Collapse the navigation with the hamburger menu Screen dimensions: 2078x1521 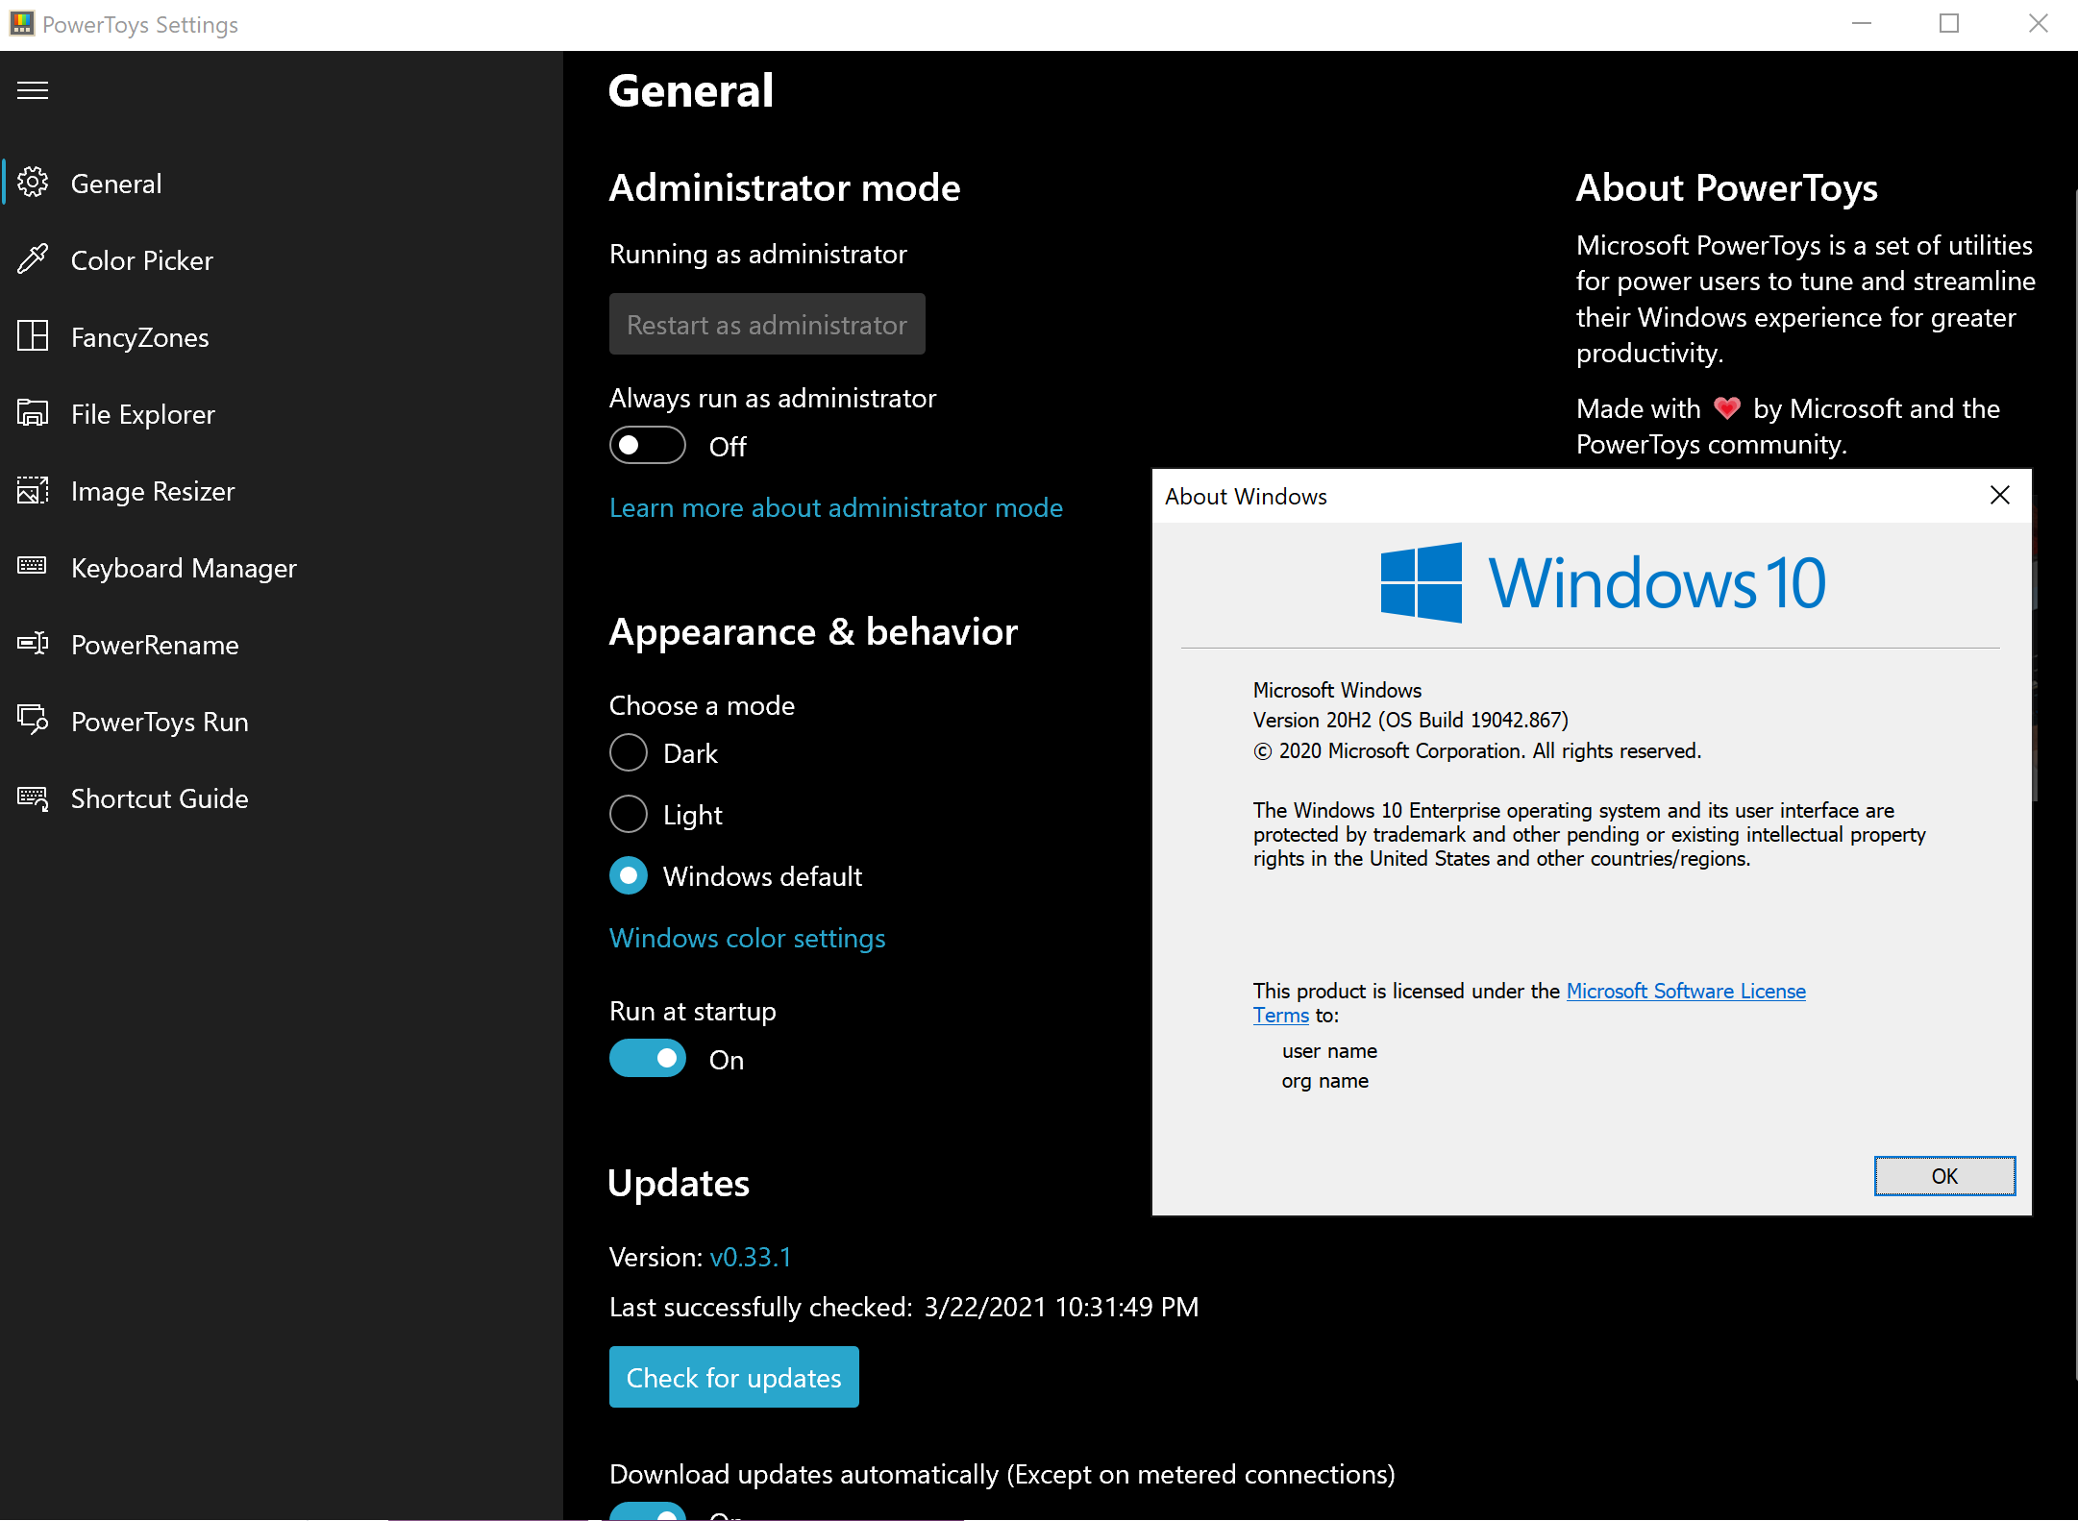32,89
